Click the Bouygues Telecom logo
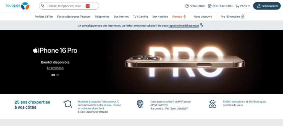283x126 pixels. pyautogui.click(x=17, y=6)
